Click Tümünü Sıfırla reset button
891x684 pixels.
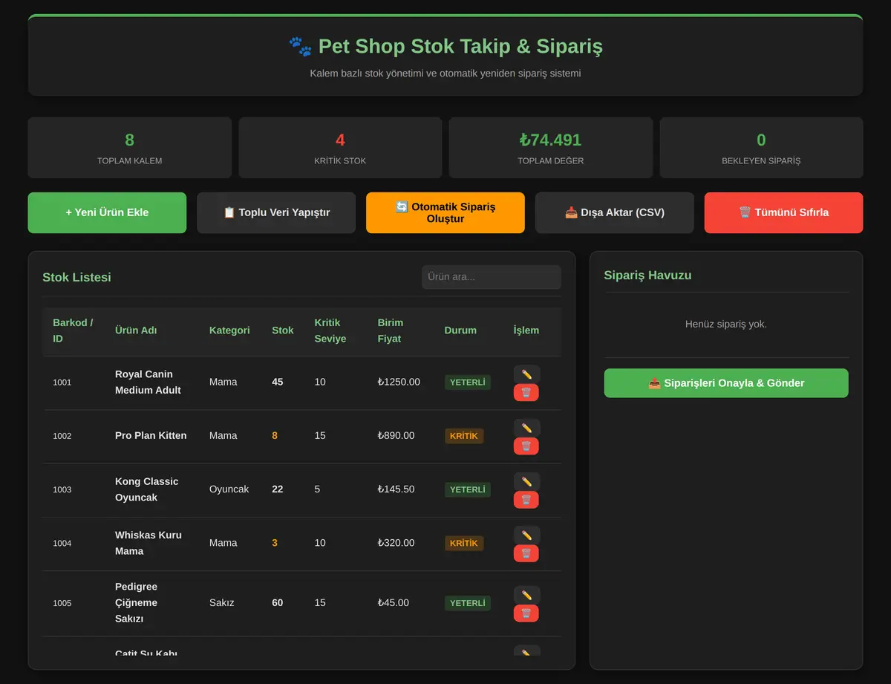(783, 212)
